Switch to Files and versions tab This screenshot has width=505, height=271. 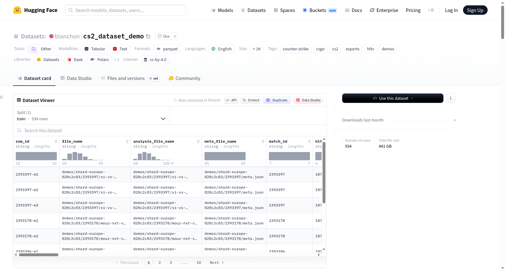130,78
